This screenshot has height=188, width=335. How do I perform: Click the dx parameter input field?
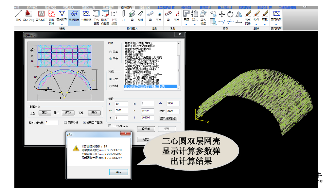click(x=173, y=103)
